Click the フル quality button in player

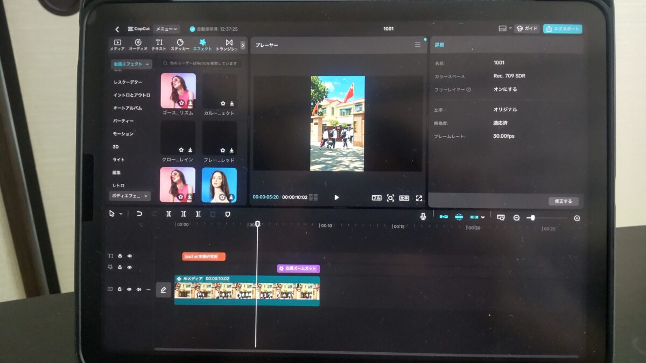click(x=377, y=198)
